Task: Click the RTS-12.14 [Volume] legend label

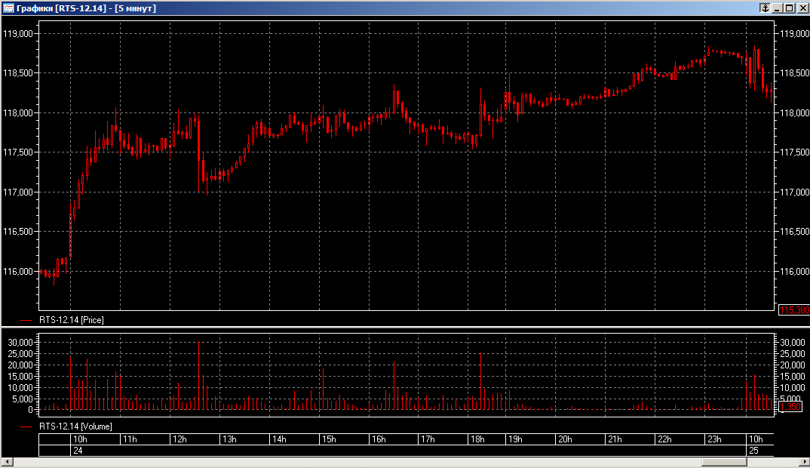Action: pos(75,426)
